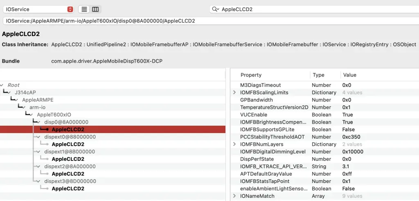Select the J314cAP tree item

pyautogui.click(x=25, y=93)
